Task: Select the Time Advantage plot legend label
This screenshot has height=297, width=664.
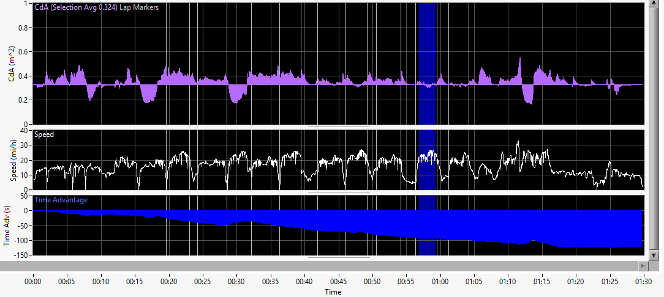Action: (x=61, y=200)
